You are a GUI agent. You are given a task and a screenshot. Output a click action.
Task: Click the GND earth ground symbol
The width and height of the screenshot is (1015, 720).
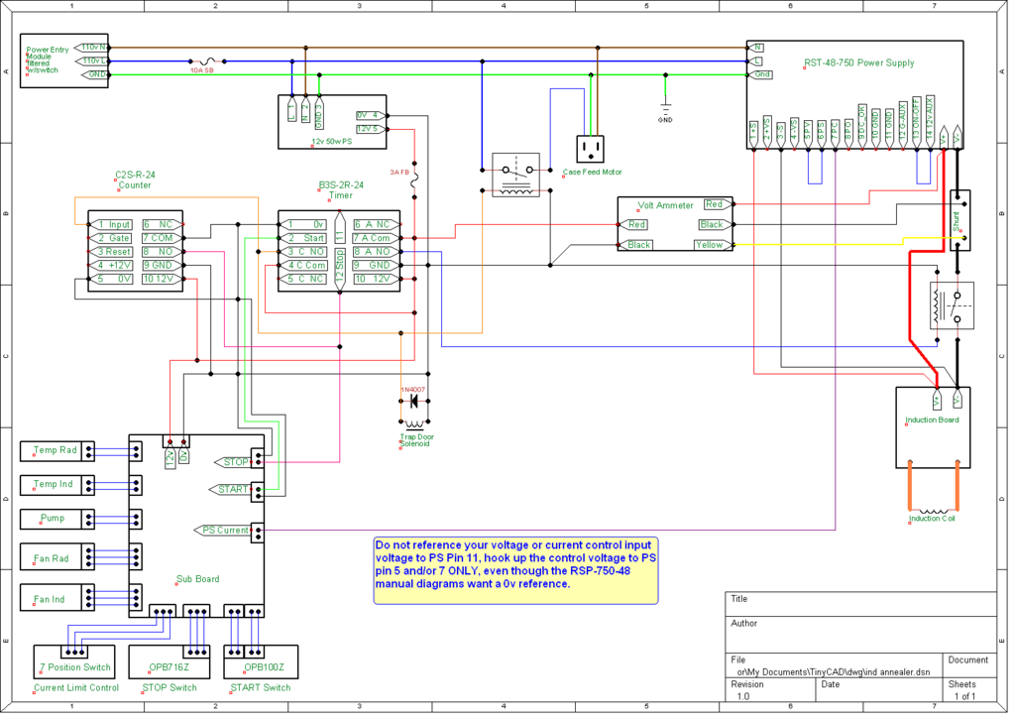[x=665, y=109]
